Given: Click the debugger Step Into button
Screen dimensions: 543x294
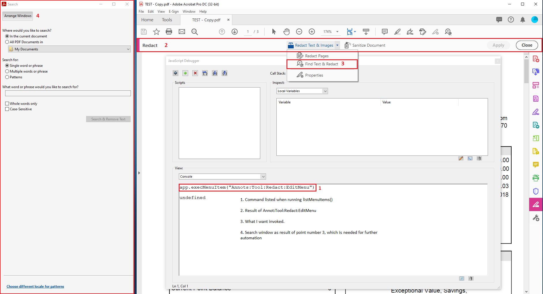Looking at the screenshot, I should [215, 73].
